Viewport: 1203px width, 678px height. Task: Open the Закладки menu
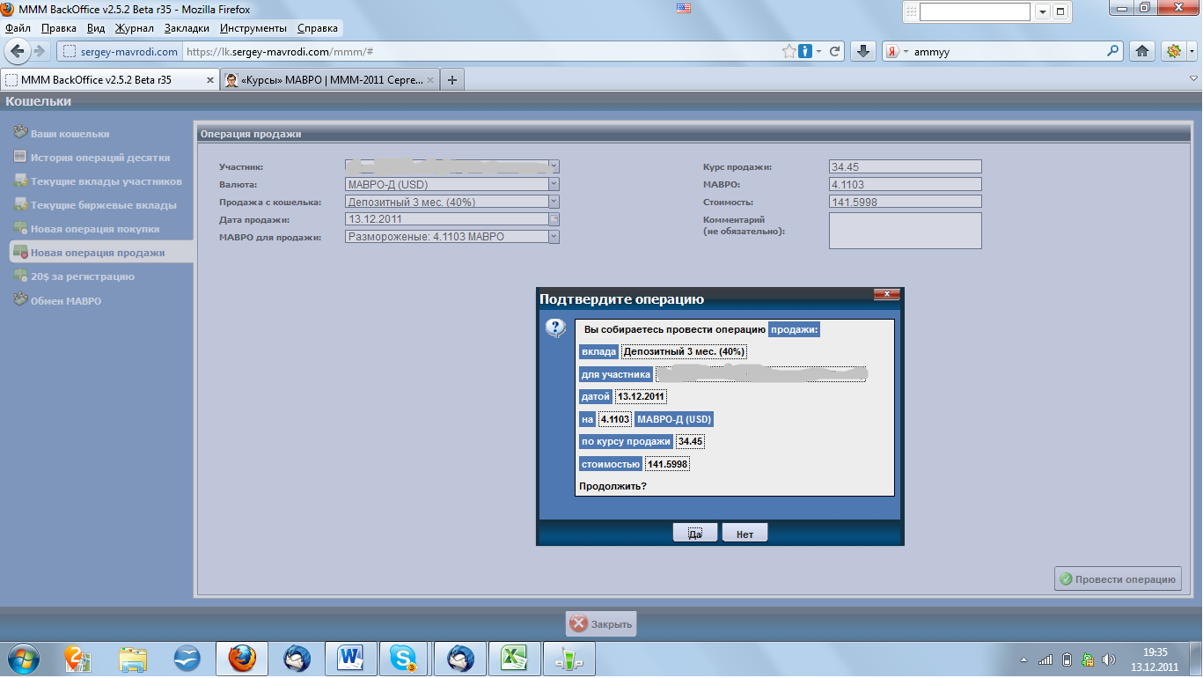click(x=187, y=28)
